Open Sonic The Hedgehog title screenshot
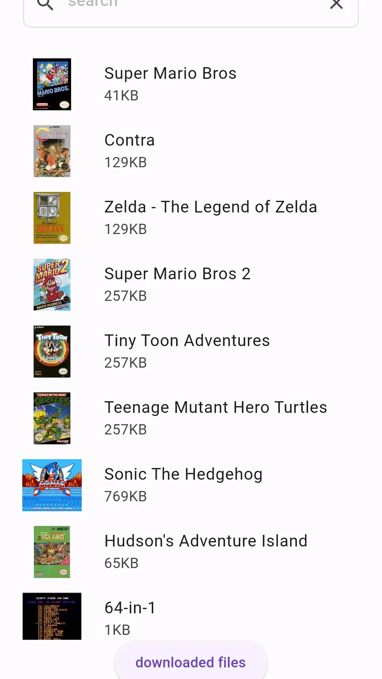This screenshot has width=382, height=679. pyautogui.click(x=52, y=485)
